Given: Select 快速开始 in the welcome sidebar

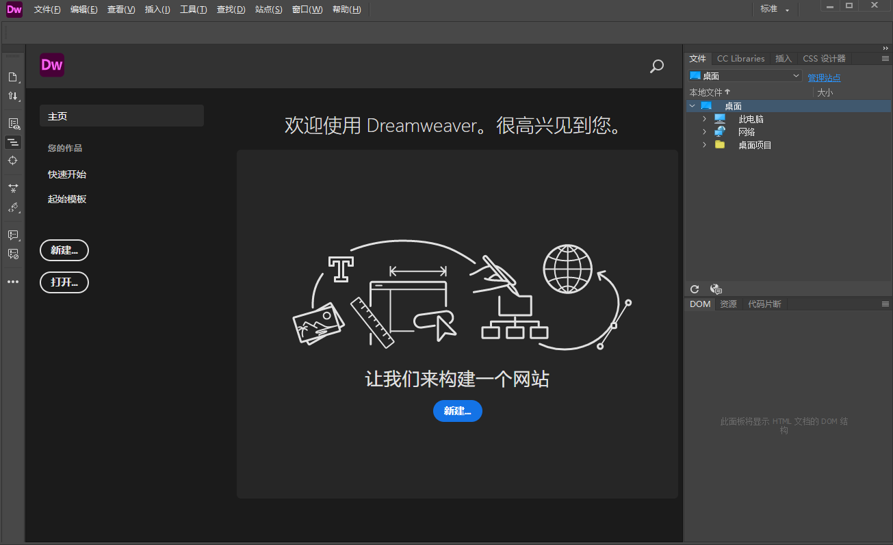Looking at the screenshot, I should click(67, 174).
